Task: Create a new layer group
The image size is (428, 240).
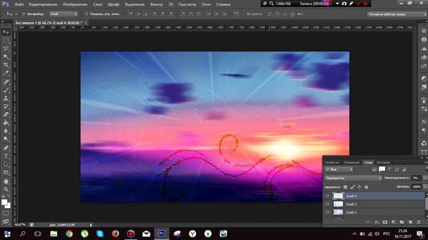Action: pos(402,222)
